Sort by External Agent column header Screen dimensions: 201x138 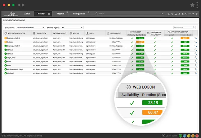pyautogui.click(x=59, y=33)
